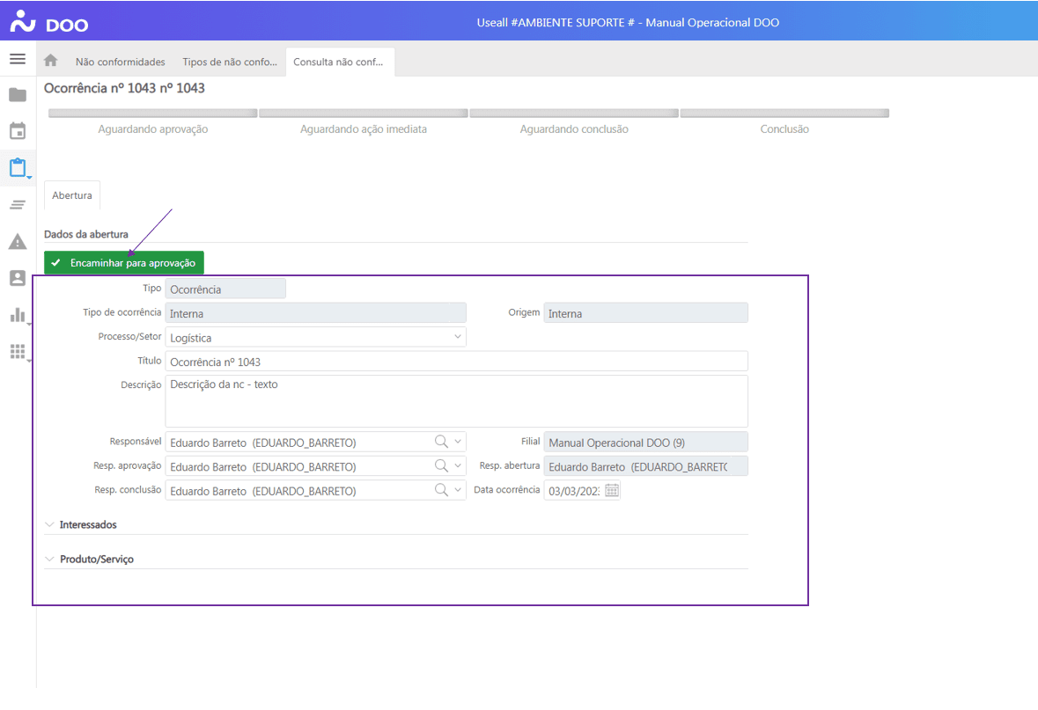Open the warning triangle icon in sidebar
This screenshot has height=710, width=1038.
(x=18, y=242)
